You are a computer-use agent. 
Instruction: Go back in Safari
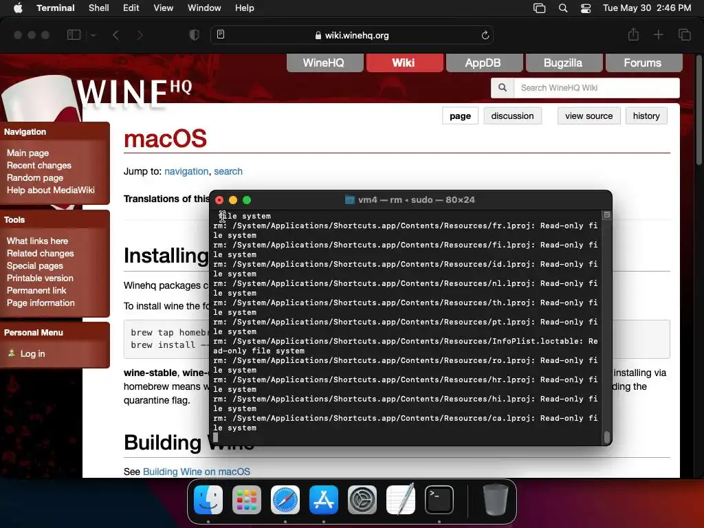click(x=115, y=35)
